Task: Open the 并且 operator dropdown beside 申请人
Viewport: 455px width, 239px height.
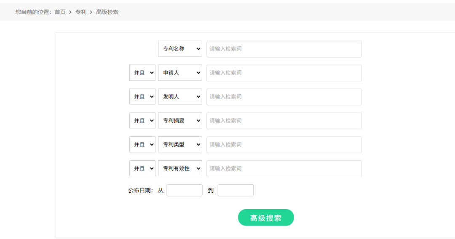Action: (x=142, y=73)
